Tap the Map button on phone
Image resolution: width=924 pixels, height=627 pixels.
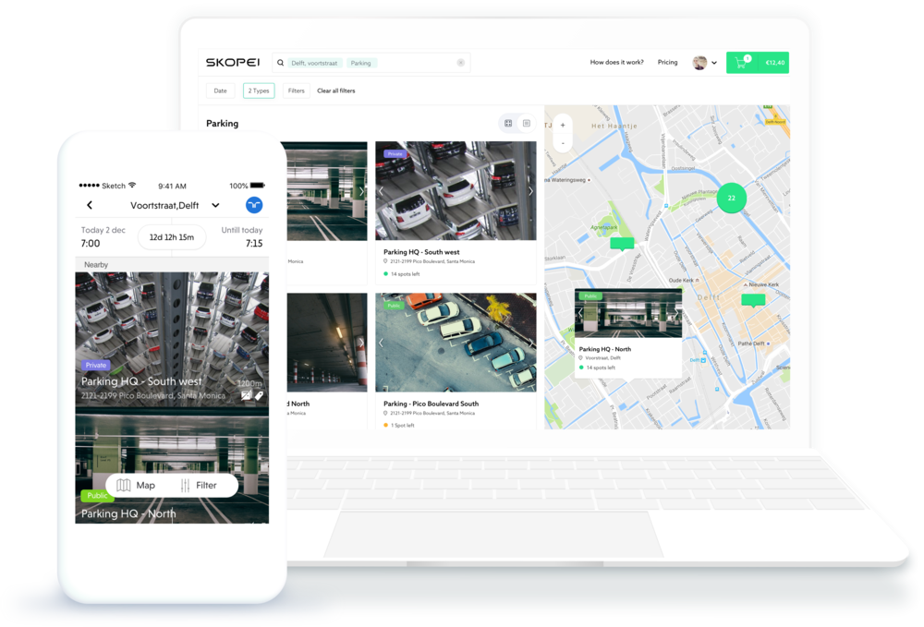136,485
